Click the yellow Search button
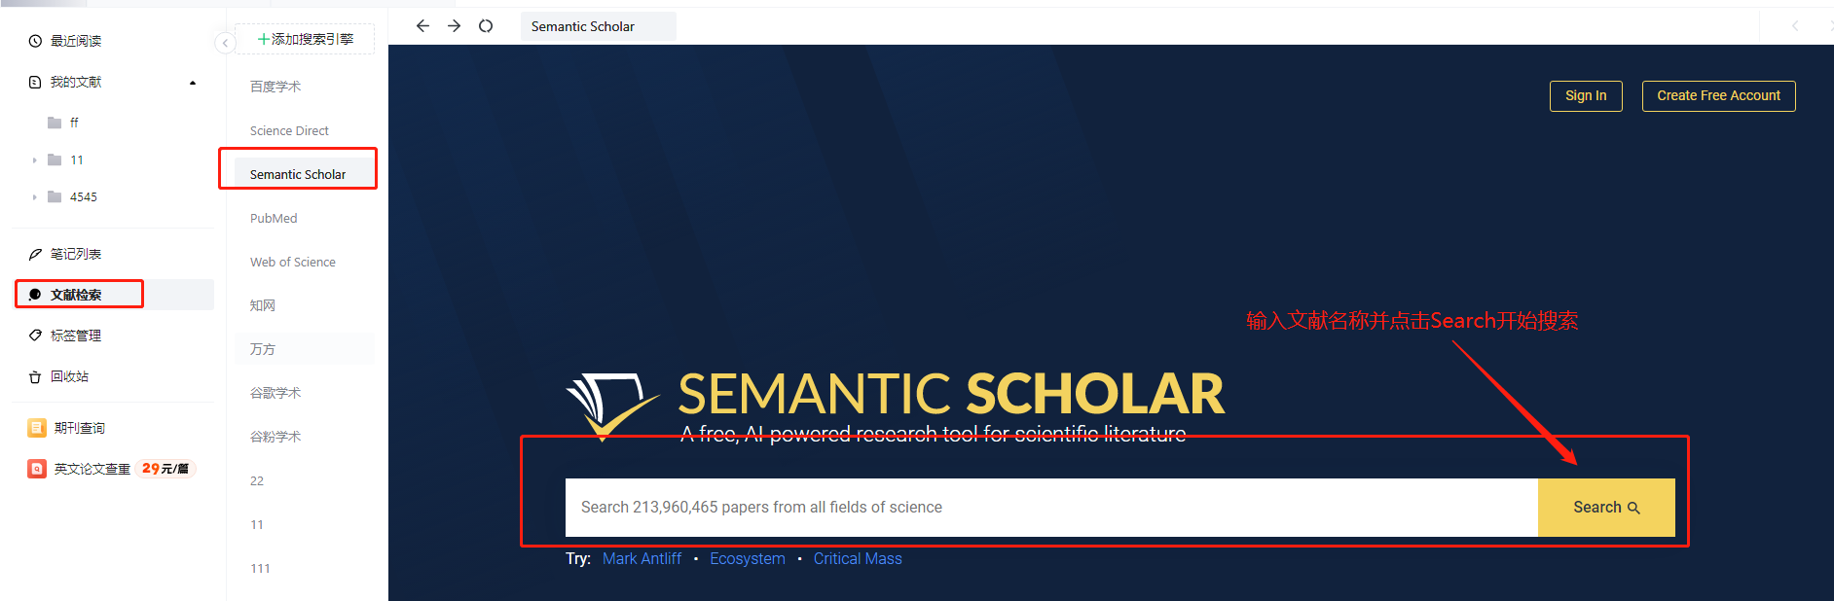Viewport: 1834px width, 601px height. click(1606, 508)
